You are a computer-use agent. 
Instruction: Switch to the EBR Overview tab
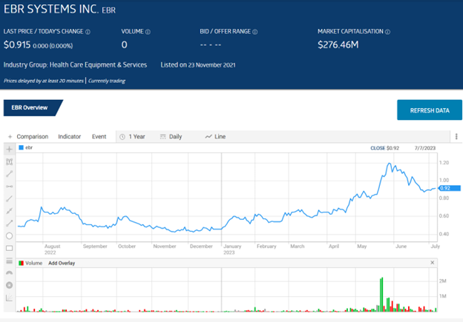30,108
